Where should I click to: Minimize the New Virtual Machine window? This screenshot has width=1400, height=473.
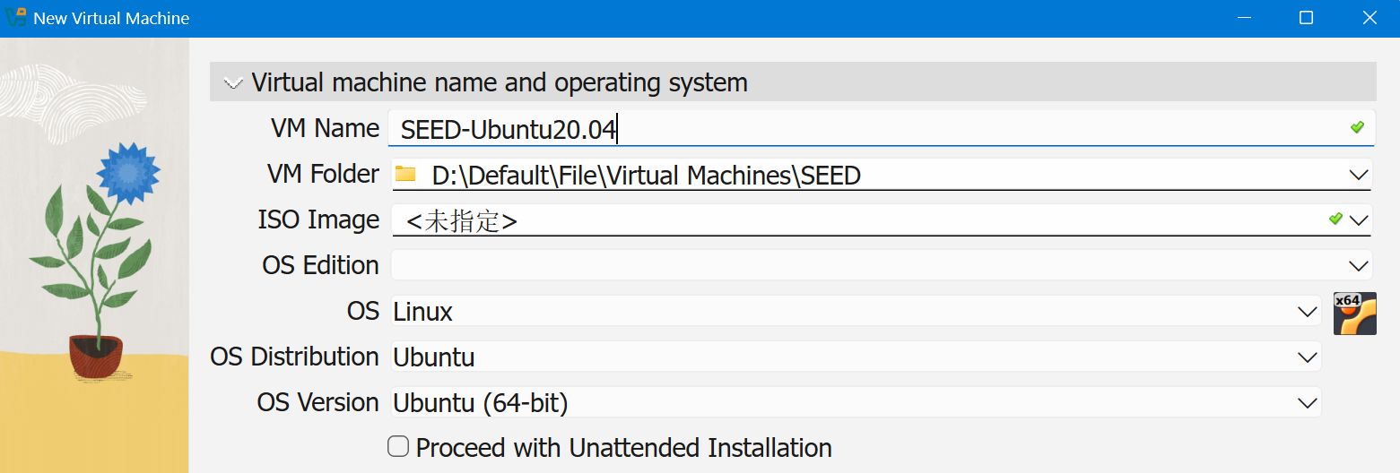click(1242, 18)
